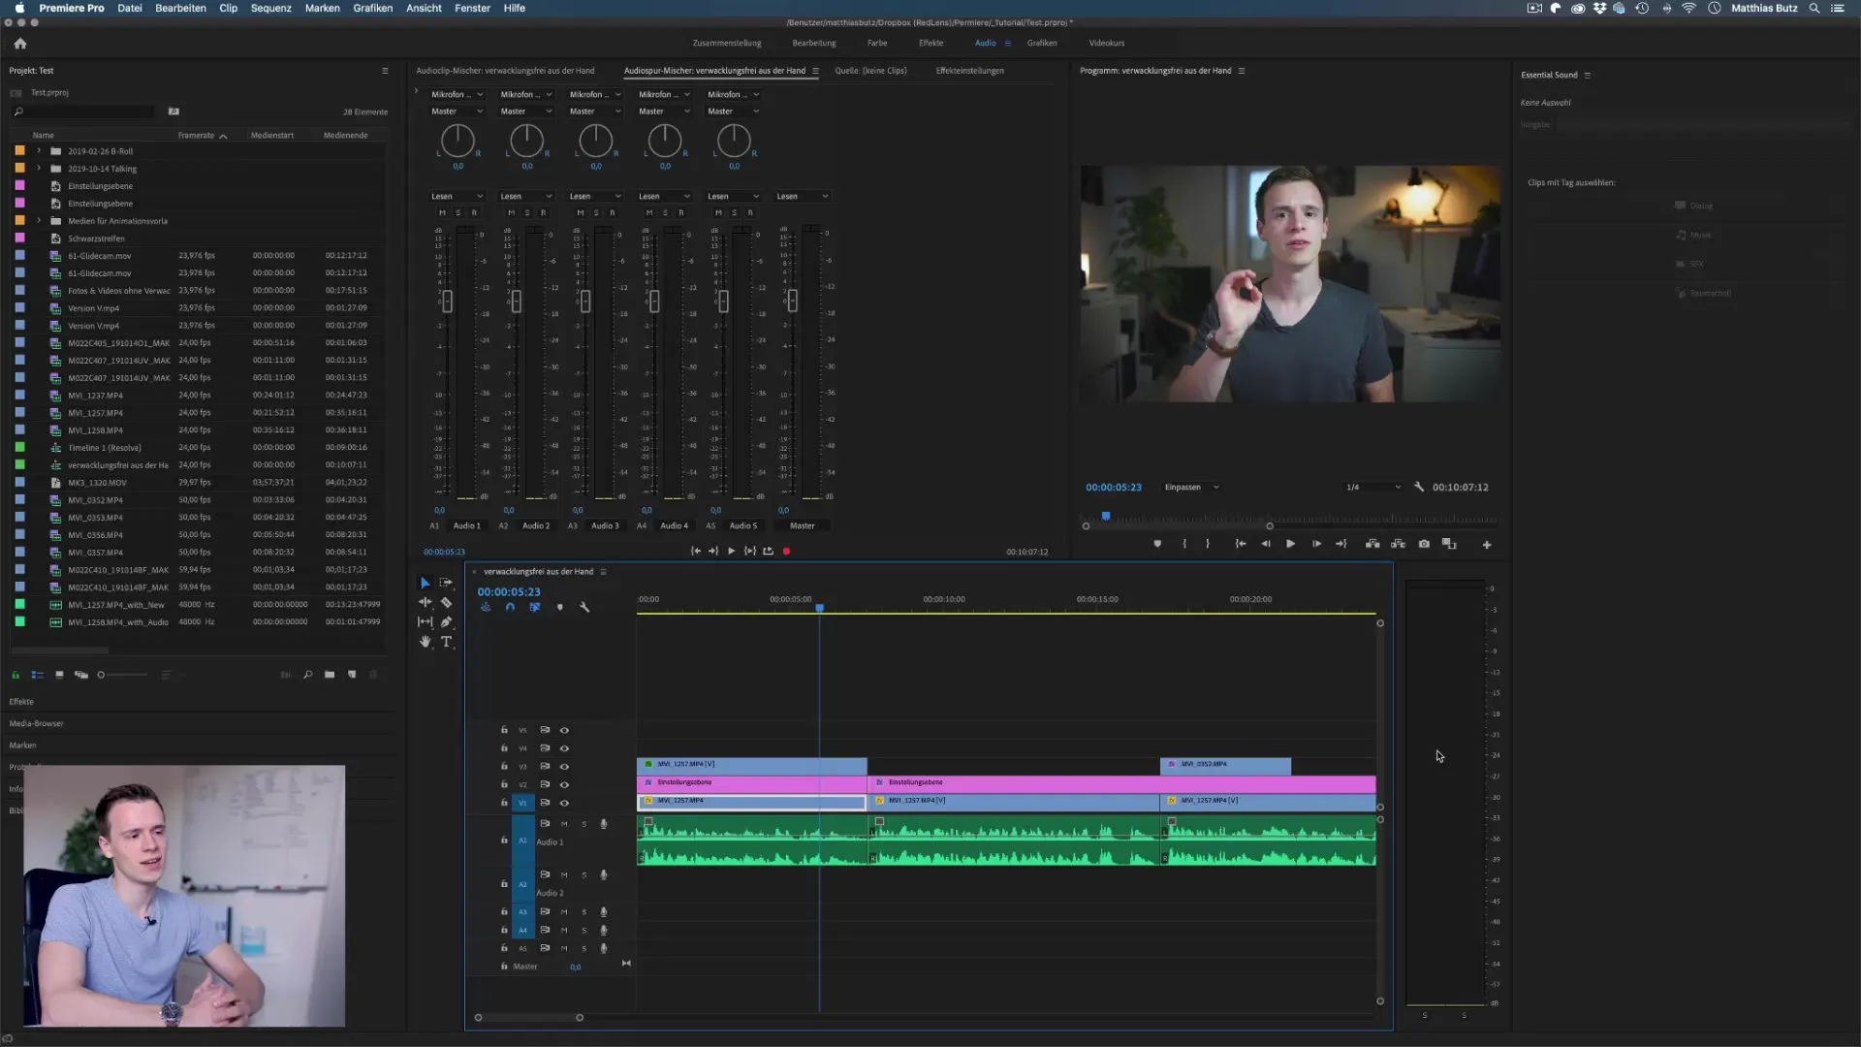
Task: Click Export Frame camera icon in program monitor
Action: pos(1424,544)
